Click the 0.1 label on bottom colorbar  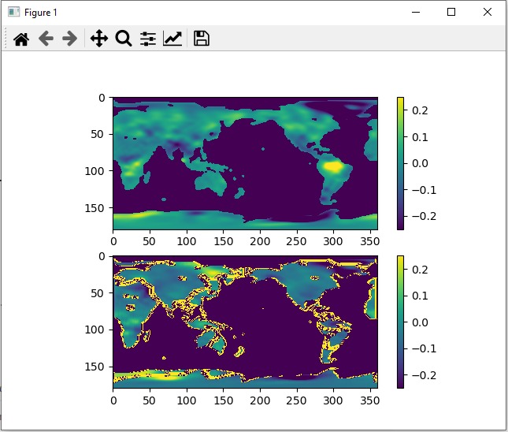[420, 296]
